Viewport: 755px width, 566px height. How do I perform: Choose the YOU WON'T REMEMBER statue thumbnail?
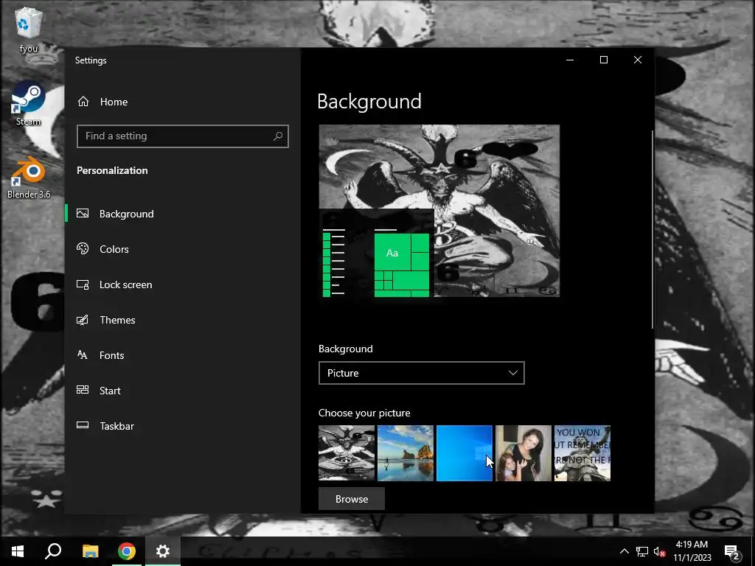(582, 453)
